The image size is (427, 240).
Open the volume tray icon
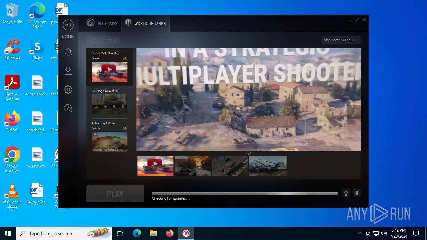(x=384, y=233)
